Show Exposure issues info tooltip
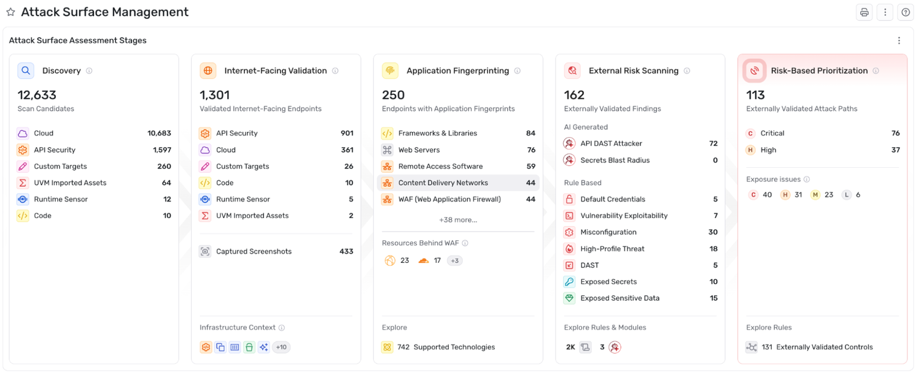The height and width of the screenshot is (375, 921). click(807, 180)
